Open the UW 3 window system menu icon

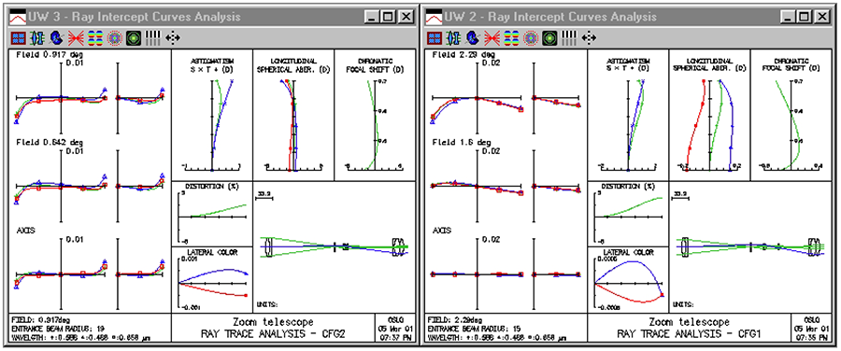click(18, 17)
